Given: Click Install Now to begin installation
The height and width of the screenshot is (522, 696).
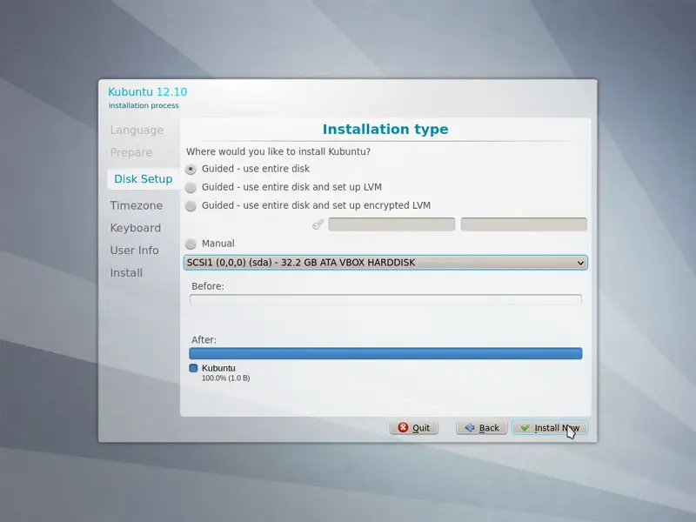Looking at the screenshot, I should point(550,428).
